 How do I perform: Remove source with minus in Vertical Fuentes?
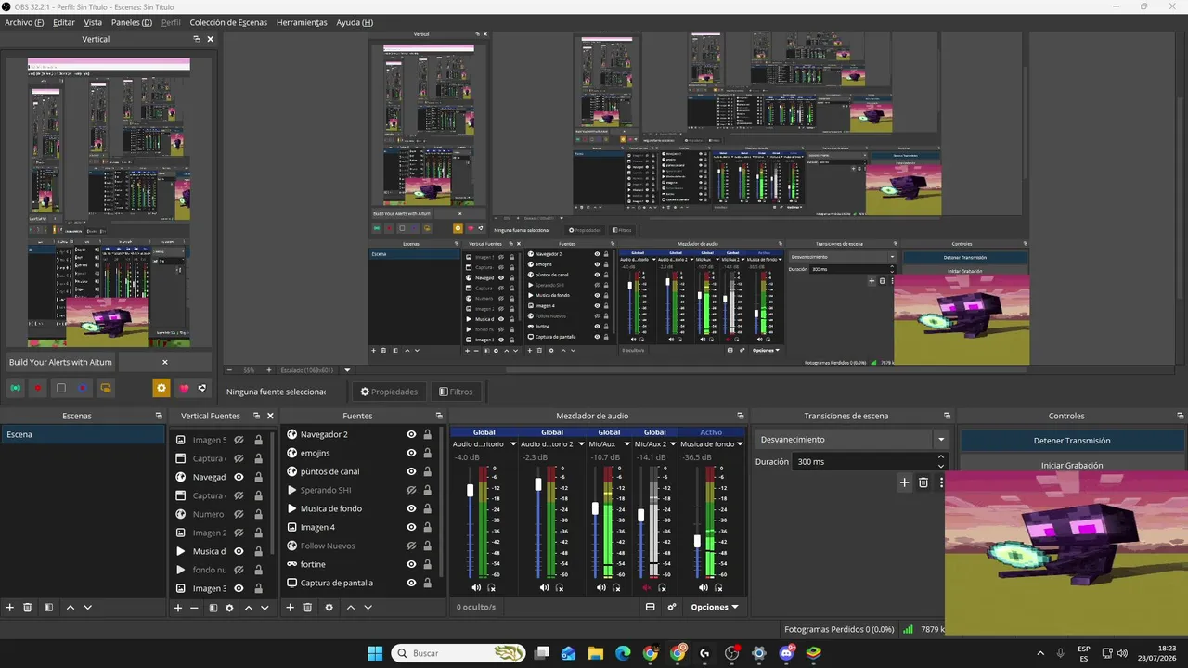[194, 608]
